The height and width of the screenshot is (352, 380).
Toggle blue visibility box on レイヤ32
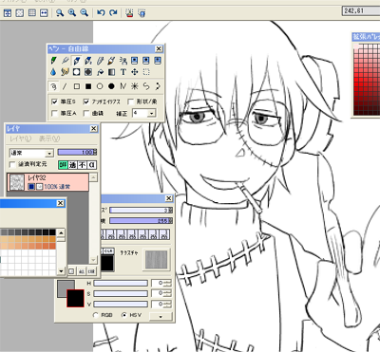[31, 187]
